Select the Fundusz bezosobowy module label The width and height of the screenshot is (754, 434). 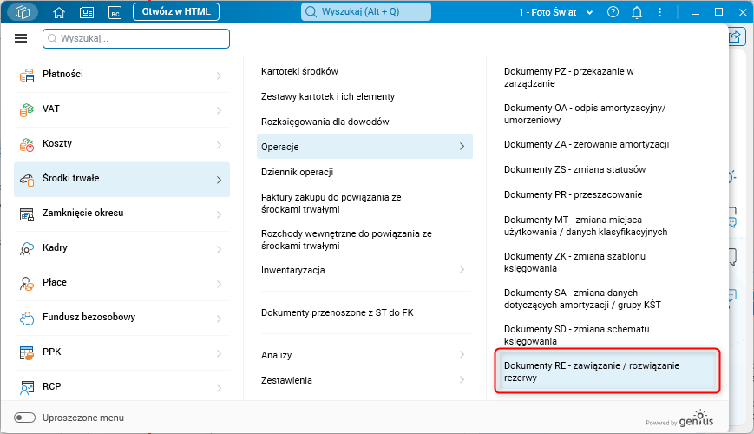click(89, 317)
